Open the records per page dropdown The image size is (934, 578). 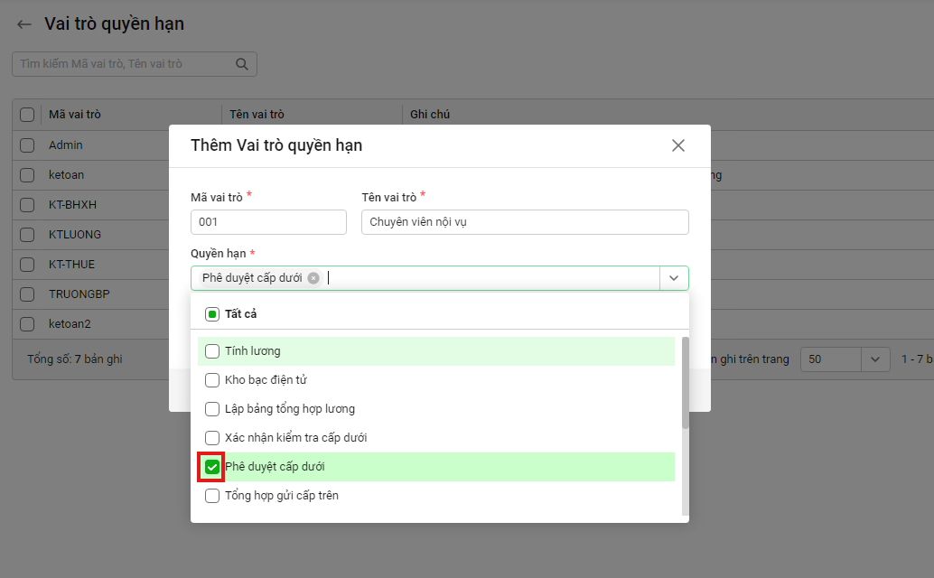coord(873,359)
